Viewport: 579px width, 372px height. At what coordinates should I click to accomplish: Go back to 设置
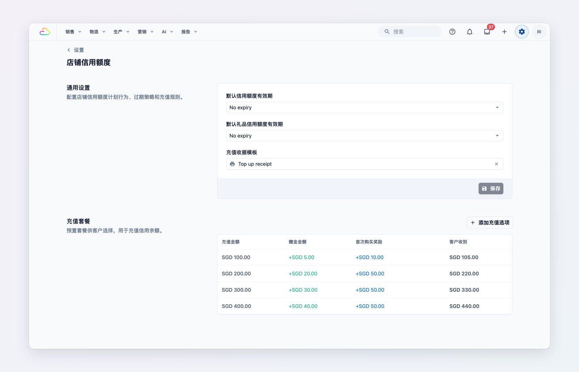(x=76, y=50)
